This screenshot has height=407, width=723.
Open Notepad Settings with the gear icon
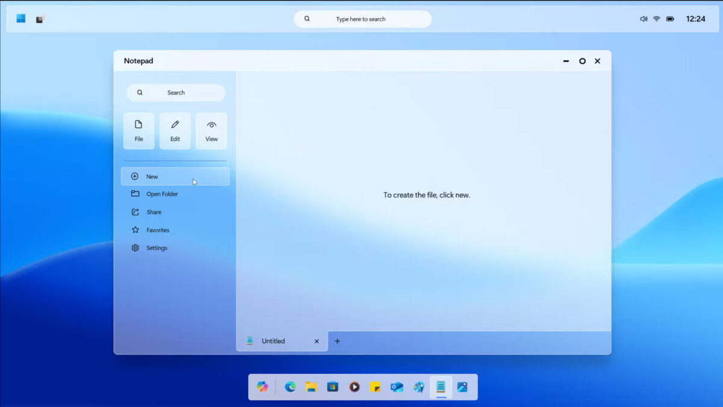156,247
